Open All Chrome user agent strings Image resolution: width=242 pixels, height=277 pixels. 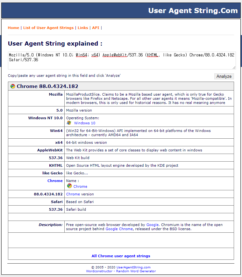tap(121, 256)
